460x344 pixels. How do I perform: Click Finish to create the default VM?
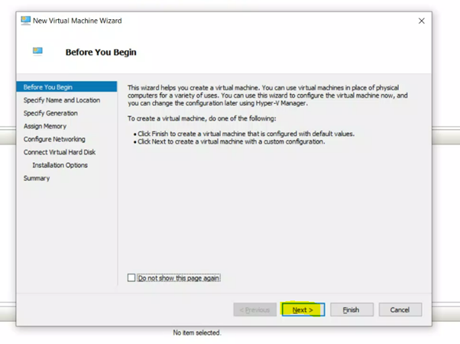[x=351, y=310]
